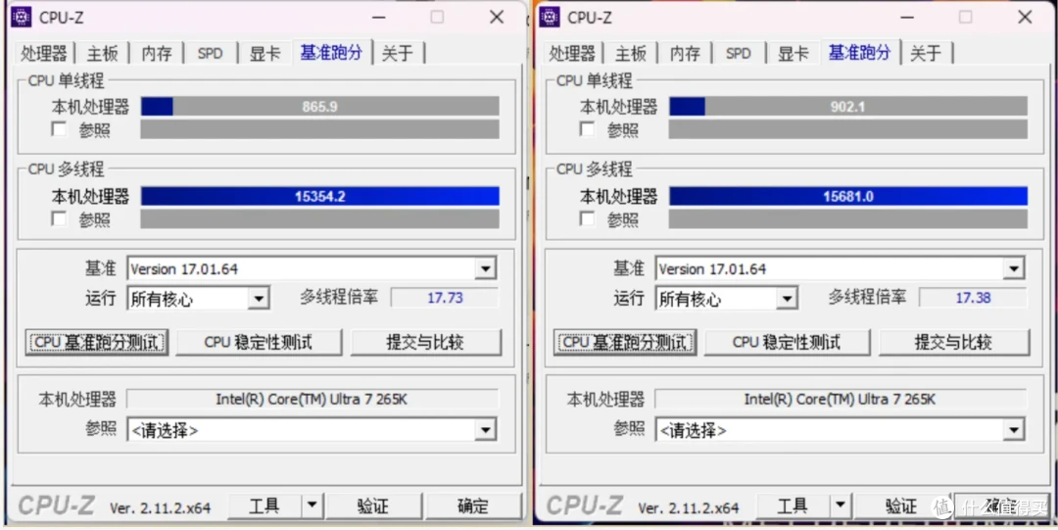
Task: Click 工具 button in right window
Action: click(793, 506)
